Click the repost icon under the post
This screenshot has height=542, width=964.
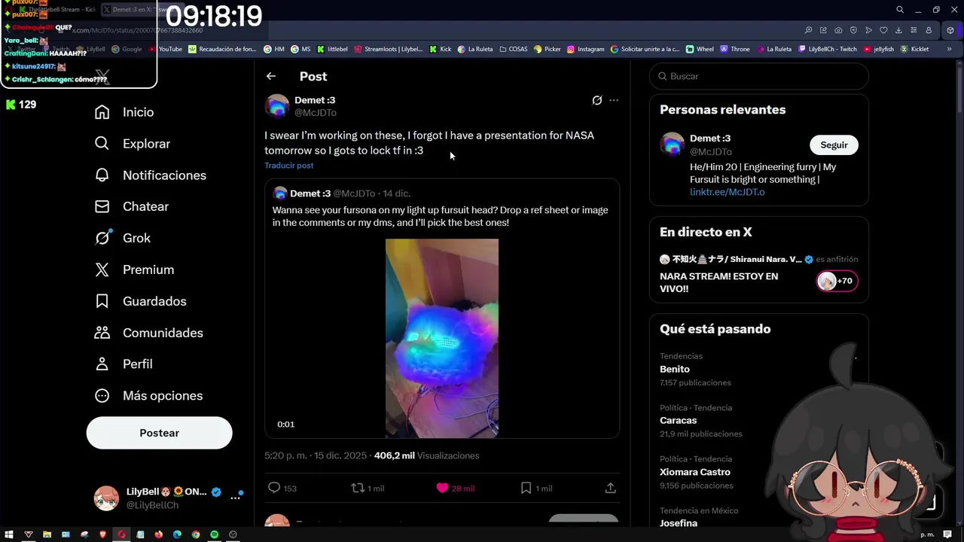pos(358,488)
